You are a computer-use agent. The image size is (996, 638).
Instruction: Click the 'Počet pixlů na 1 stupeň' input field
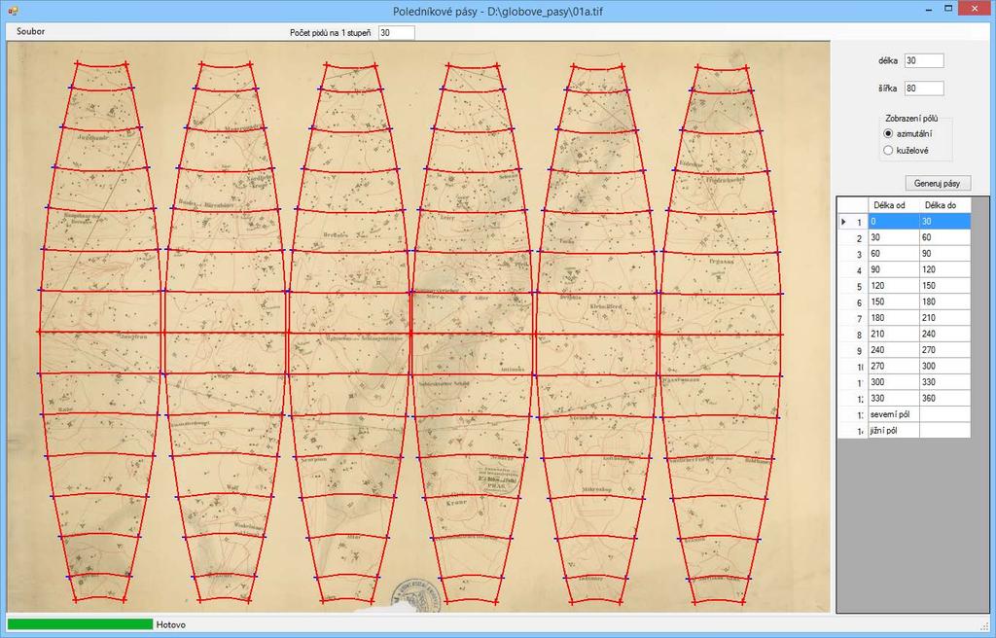coord(397,32)
